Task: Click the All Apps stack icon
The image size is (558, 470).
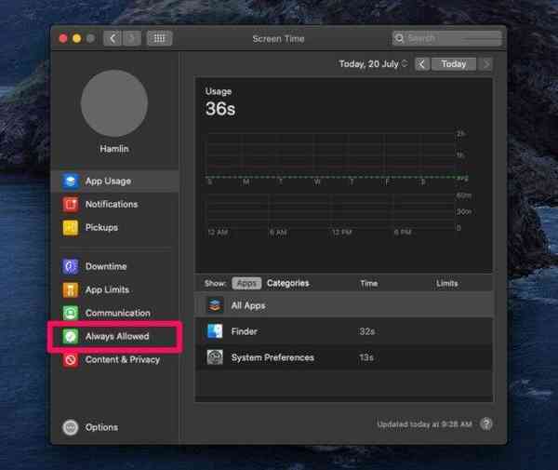Action: (x=215, y=305)
